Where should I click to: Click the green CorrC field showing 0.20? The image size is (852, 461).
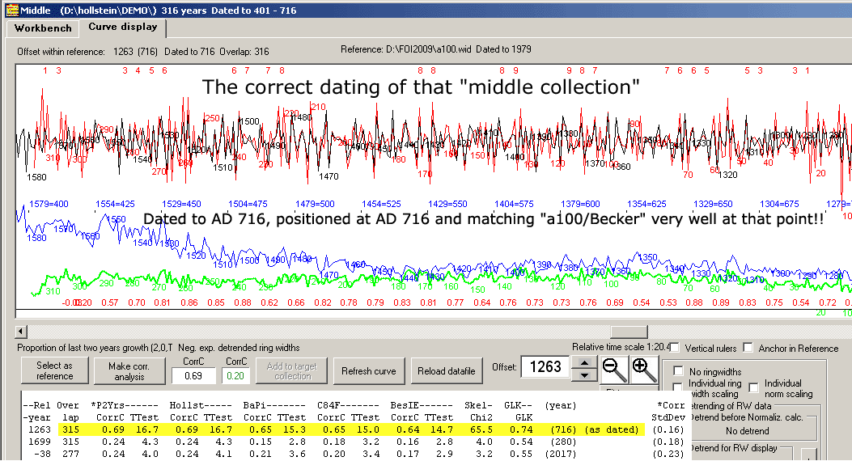[235, 376]
